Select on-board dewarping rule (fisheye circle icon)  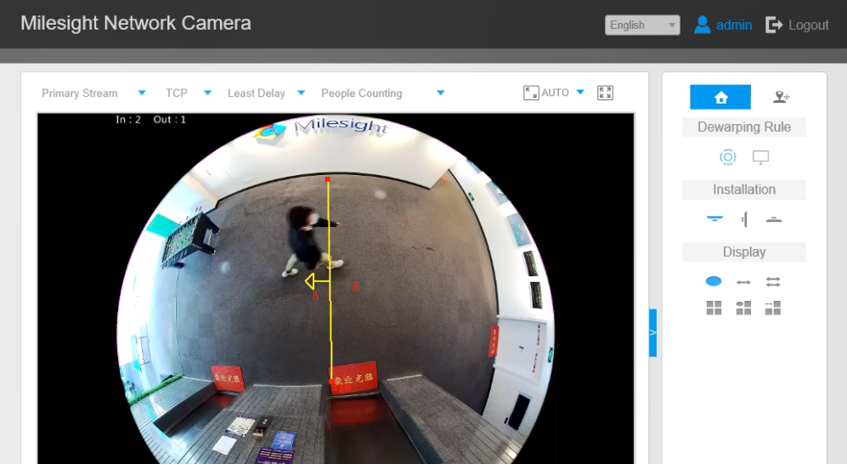(727, 157)
